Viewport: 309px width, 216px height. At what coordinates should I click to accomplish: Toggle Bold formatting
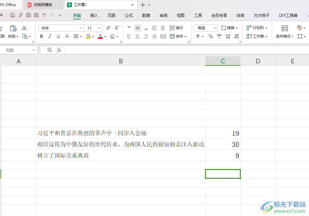(x=41, y=36)
